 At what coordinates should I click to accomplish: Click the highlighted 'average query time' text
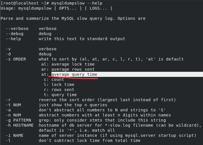tap(74, 74)
